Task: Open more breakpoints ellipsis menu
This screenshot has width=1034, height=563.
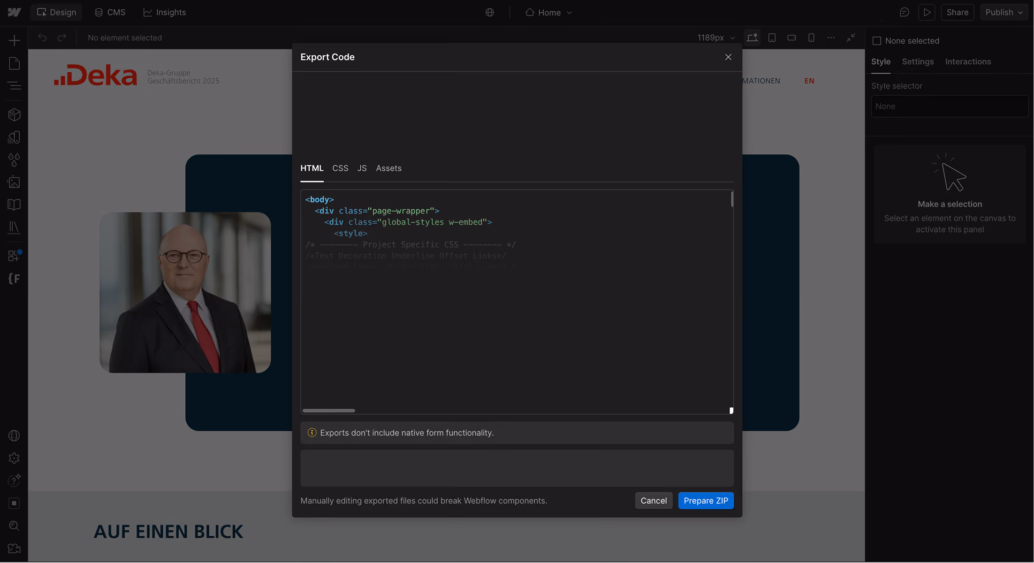Action: point(831,38)
